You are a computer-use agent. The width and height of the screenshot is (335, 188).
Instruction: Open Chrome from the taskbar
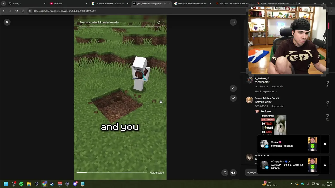click(44, 184)
